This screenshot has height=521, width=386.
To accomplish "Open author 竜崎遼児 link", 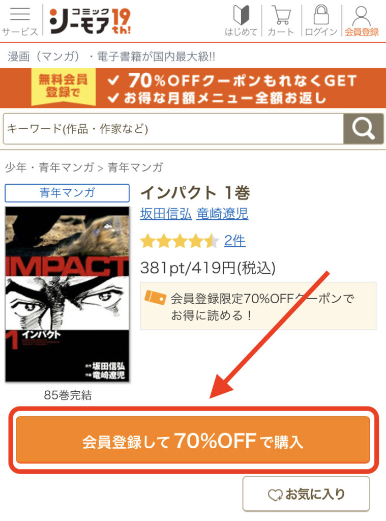I will 222,214.
